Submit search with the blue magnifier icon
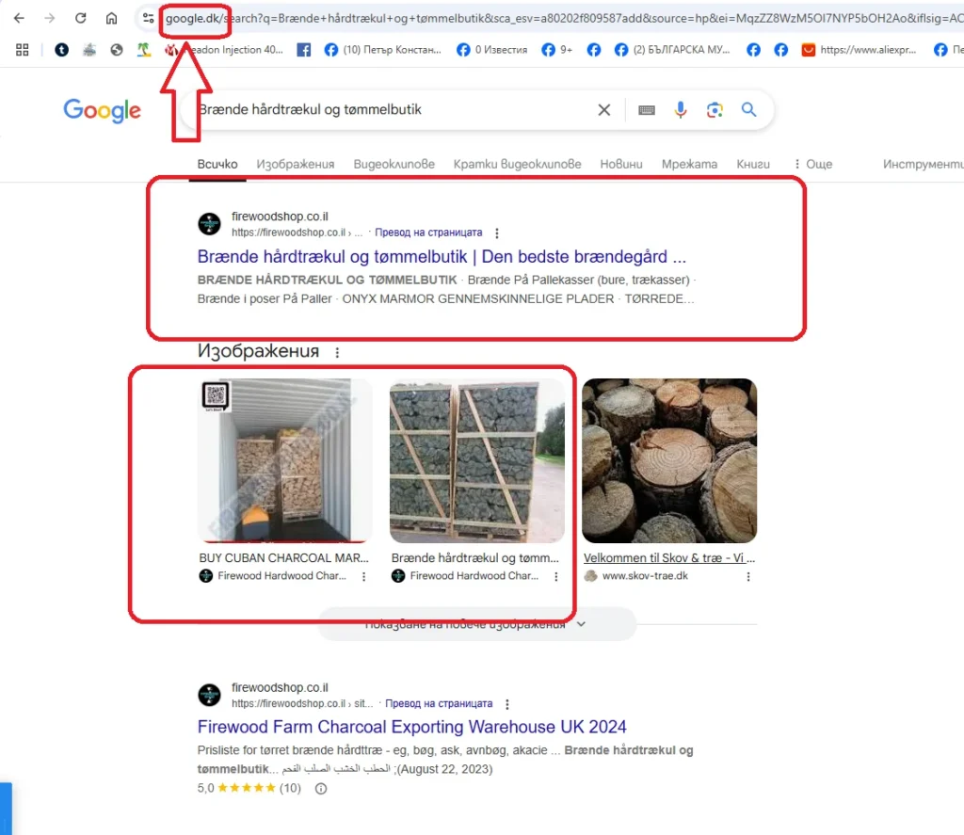964x835 pixels. tap(748, 109)
